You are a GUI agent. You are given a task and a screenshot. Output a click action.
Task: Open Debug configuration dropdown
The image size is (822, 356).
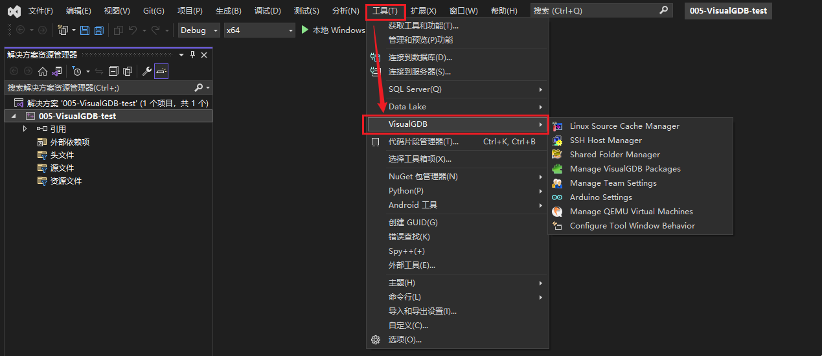point(199,30)
